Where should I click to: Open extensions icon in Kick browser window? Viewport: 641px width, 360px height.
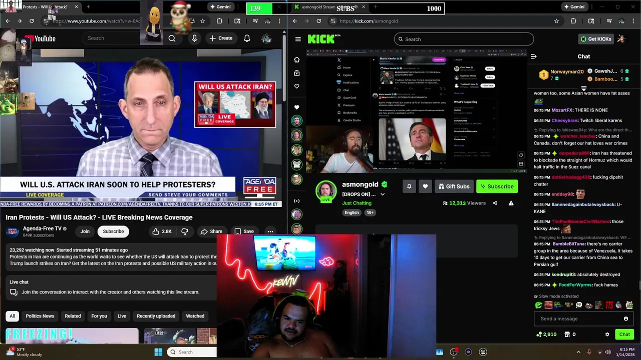tap(573, 21)
